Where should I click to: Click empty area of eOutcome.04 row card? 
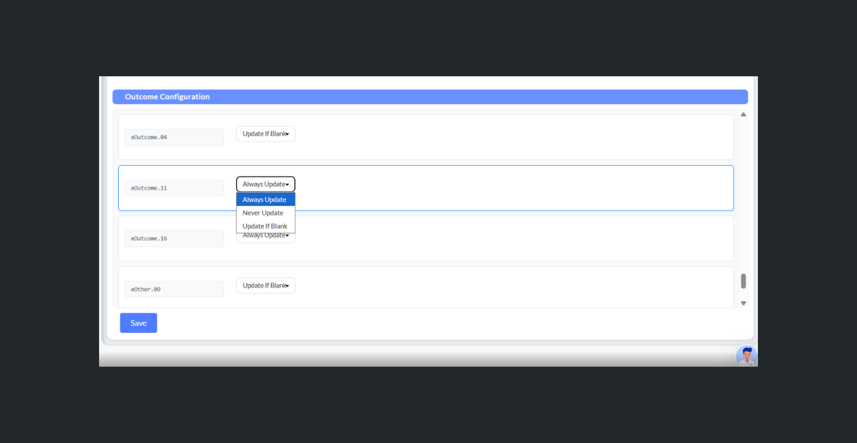click(x=491, y=137)
